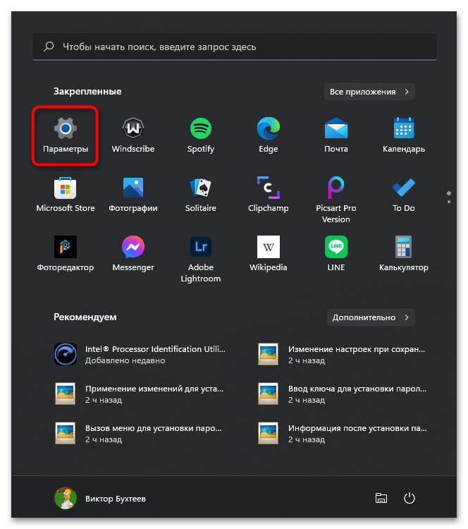Open the Почта mail app
This screenshot has width=468, height=529.
335,135
